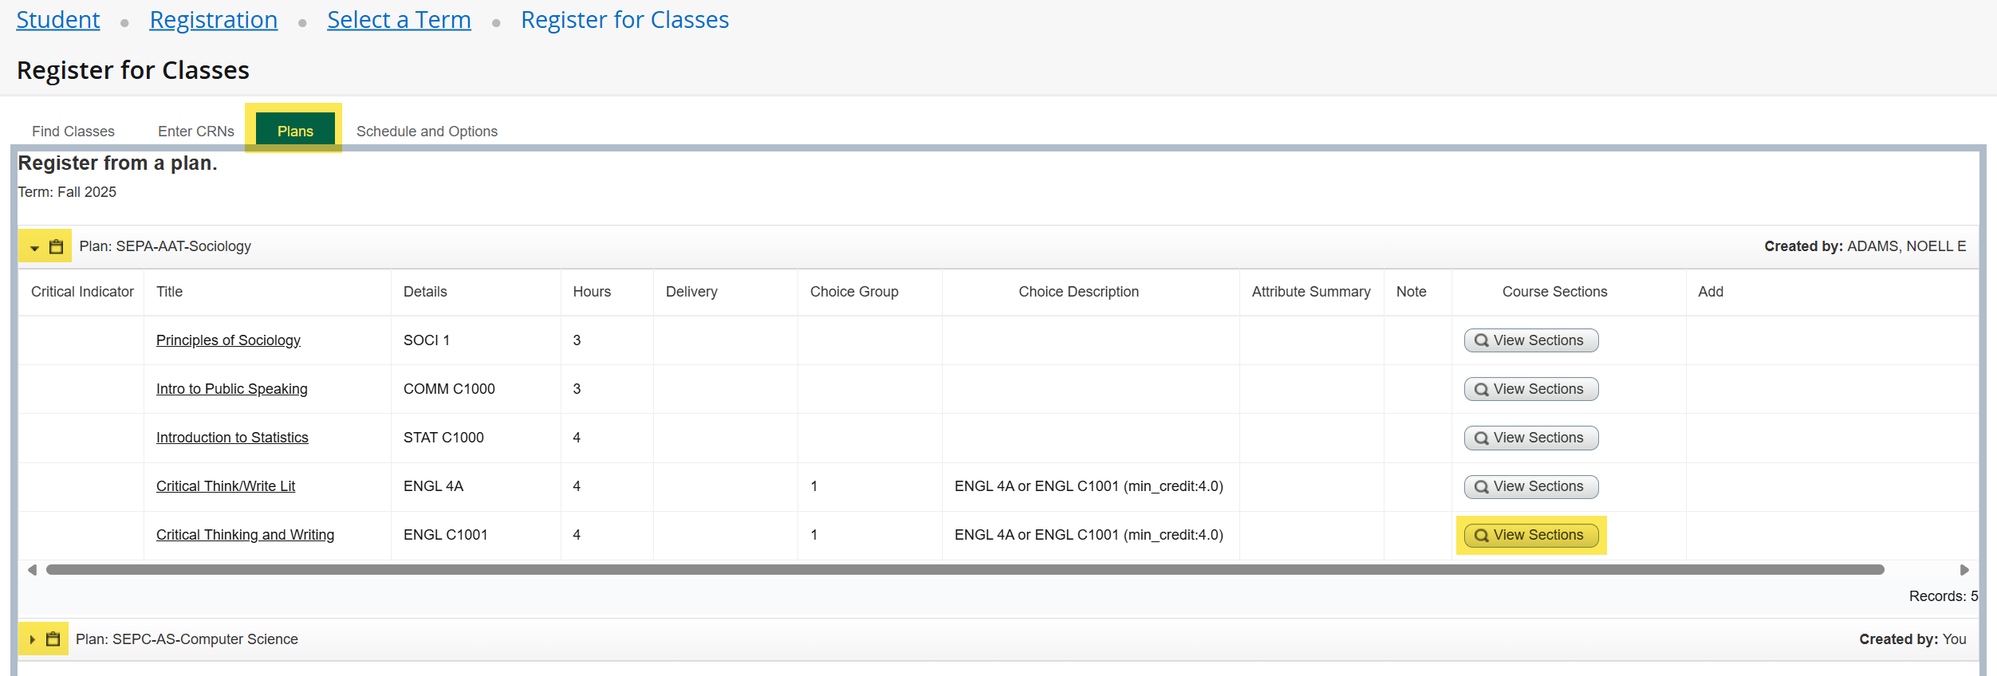Viewport: 1997px width, 676px height.
Task: Collapse the SEPA-AAT-Sociology plan
Action: point(34,248)
